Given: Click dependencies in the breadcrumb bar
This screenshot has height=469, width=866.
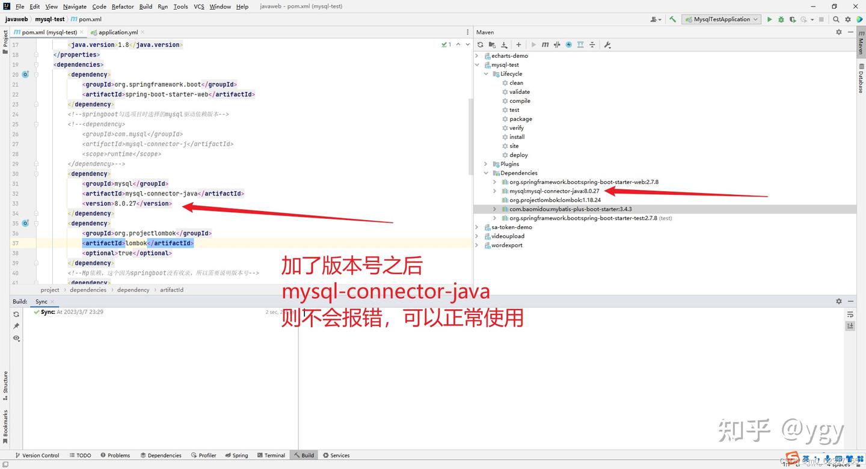Looking at the screenshot, I should click(x=88, y=289).
